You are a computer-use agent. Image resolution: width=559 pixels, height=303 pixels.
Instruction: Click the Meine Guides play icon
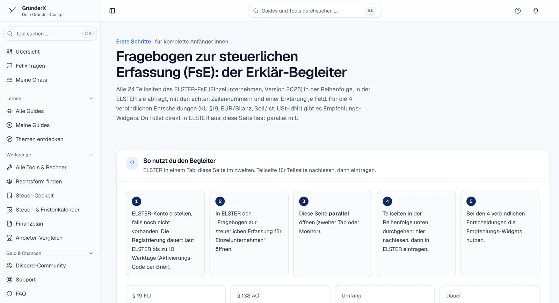point(9,125)
